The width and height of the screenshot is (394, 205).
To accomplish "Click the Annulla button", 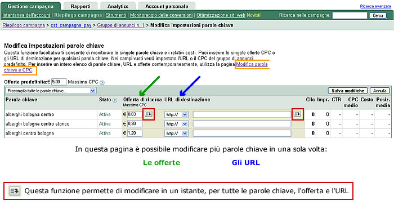I will tap(380, 91).
